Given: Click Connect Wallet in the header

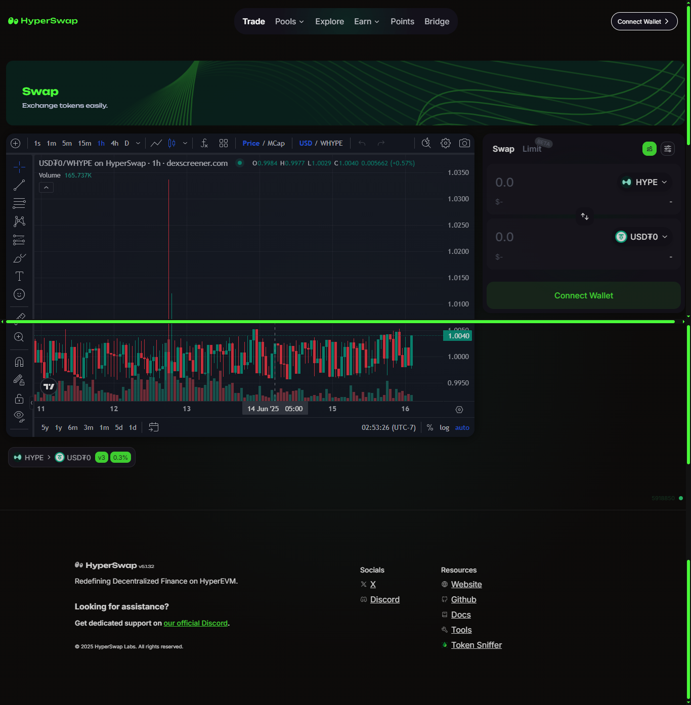Looking at the screenshot, I should click(x=644, y=21).
